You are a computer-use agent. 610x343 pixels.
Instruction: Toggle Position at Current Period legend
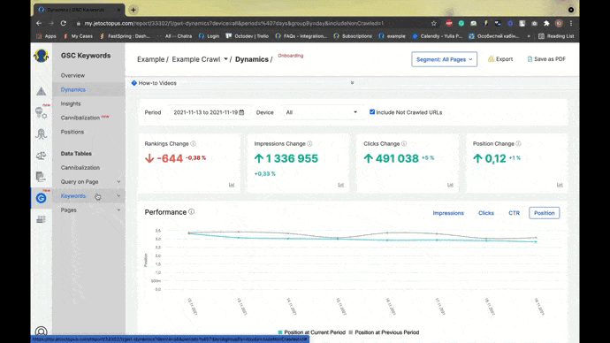point(311,332)
